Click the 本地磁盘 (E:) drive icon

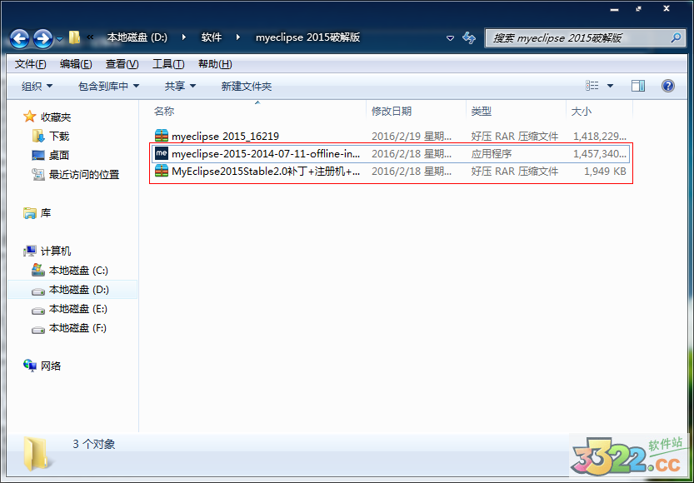38,311
